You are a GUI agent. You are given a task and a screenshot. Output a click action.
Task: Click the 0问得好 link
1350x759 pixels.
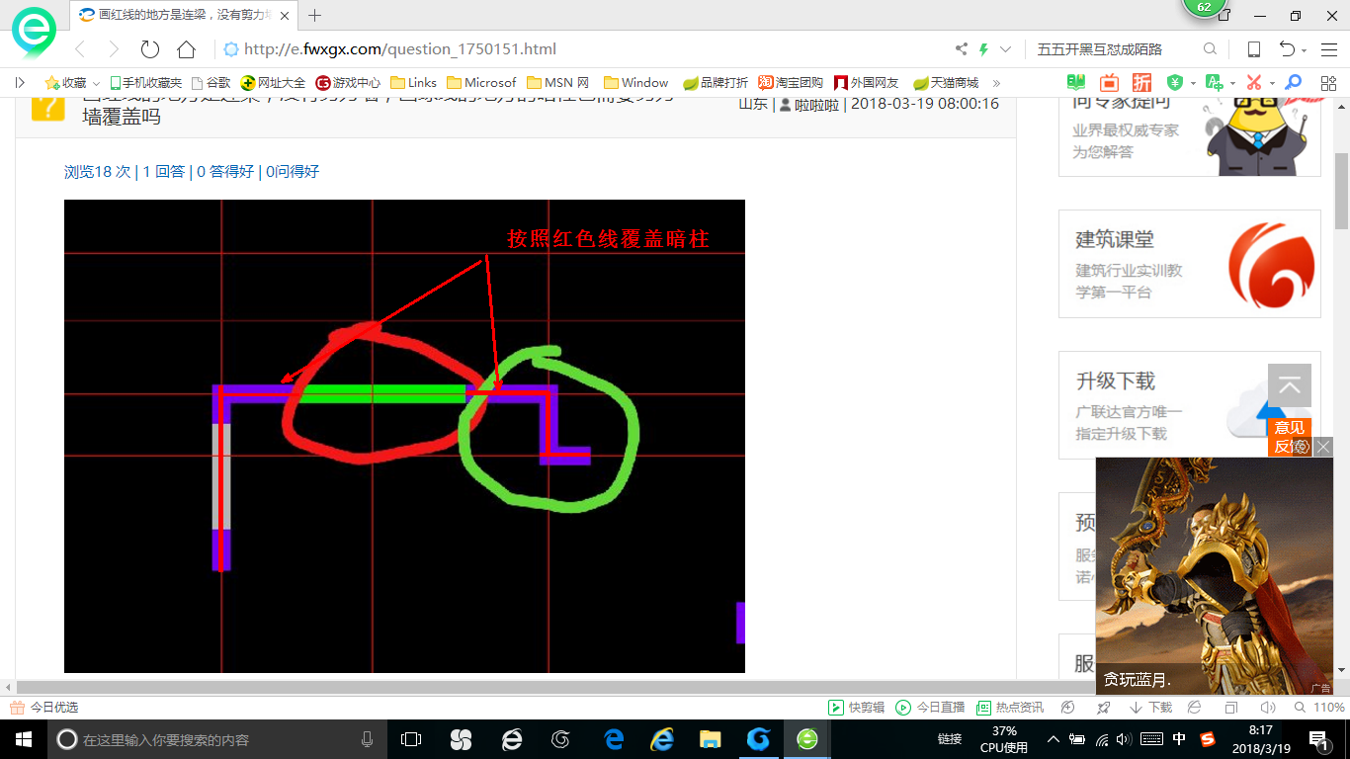293,172
